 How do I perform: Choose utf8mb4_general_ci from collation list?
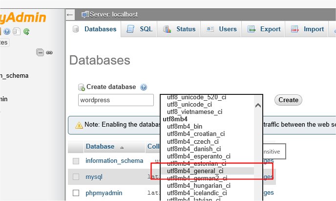(x=195, y=171)
